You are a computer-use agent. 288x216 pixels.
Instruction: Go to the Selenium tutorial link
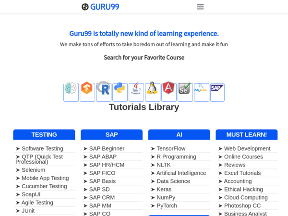(33, 170)
